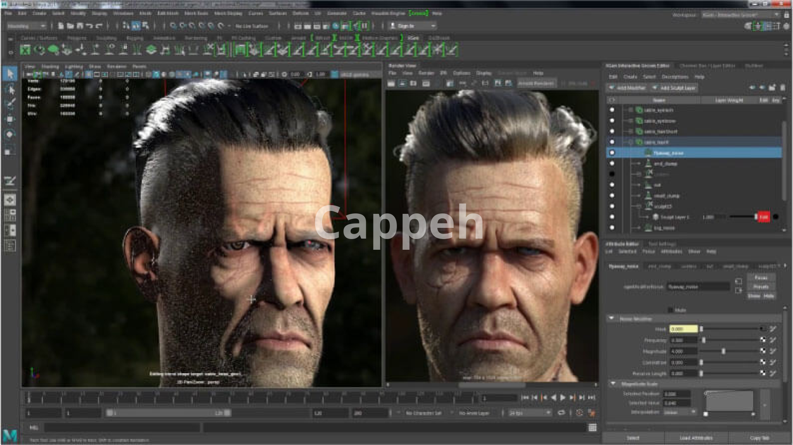Click the Maya logo icon in bottom-left corner
The height and width of the screenshot is (445, 793).
coord(10,436)
